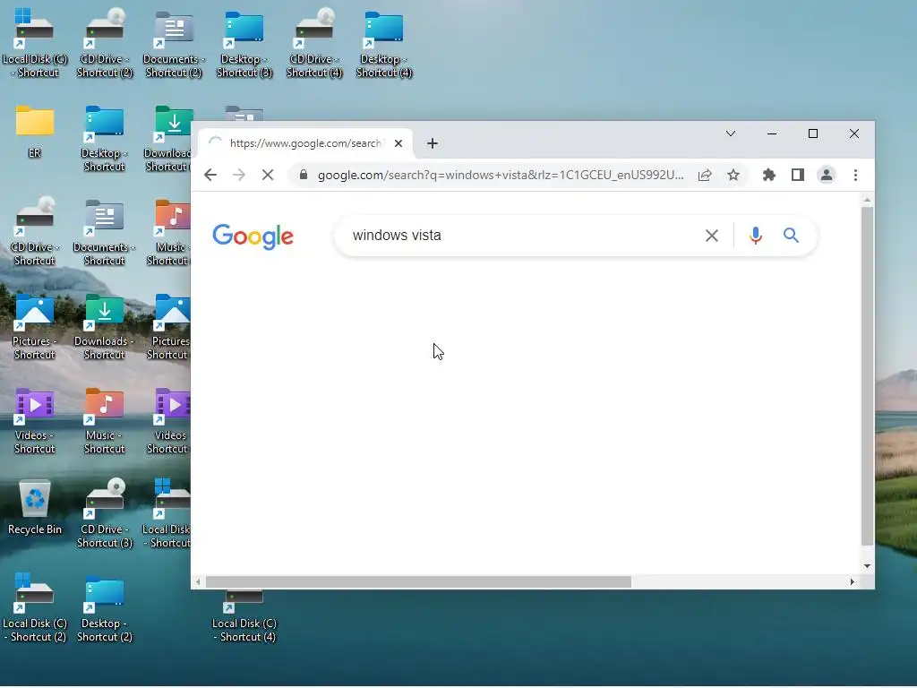The width and height of the screenshot is (917, 688).
Task: Select Local Disk (C) - Shortcut icon
Action: pyautogui.click(x=35, y=43)
